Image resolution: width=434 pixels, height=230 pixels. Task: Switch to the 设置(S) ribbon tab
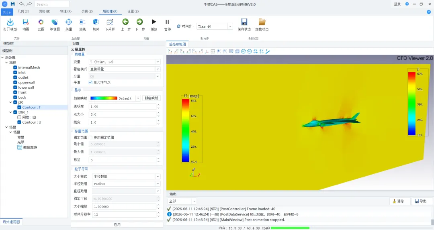pyautogui.click(x=133, y=11)
